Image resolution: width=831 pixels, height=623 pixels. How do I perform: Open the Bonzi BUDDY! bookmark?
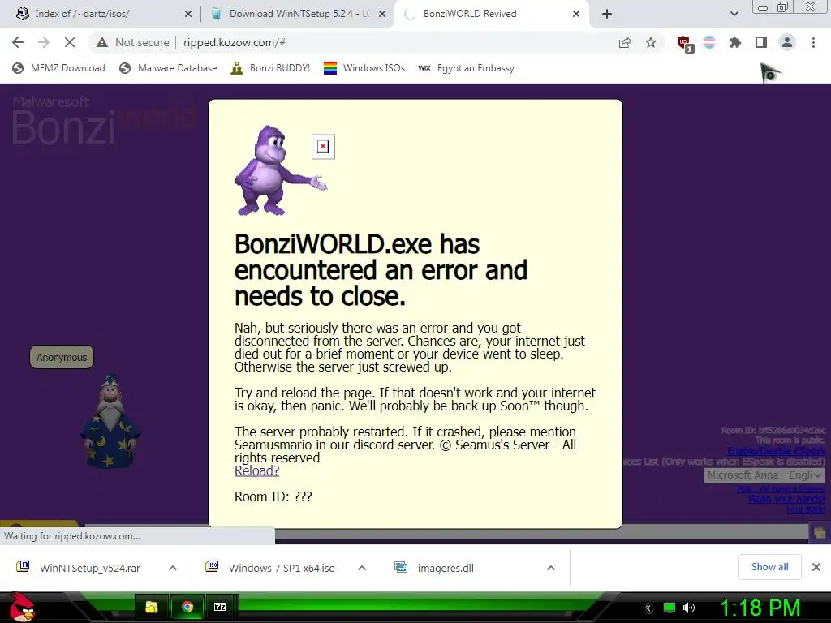click(x=270, y=68)
